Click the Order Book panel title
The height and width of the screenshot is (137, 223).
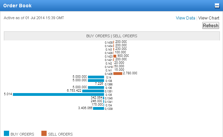(17, 6)
